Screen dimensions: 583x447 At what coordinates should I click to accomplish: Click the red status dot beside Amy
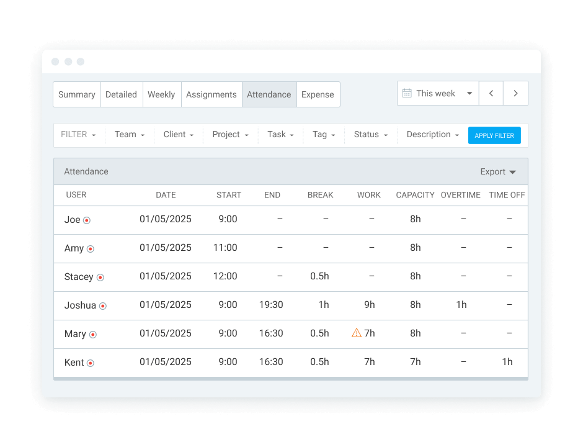coord(90,248)
